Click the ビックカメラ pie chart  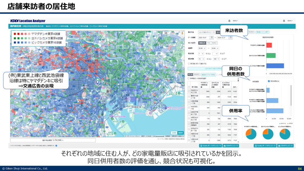tap(285, 134)
